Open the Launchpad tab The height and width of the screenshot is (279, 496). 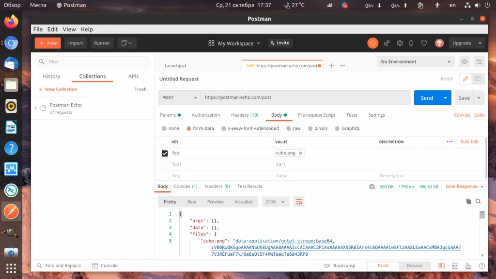pos(200,66)
